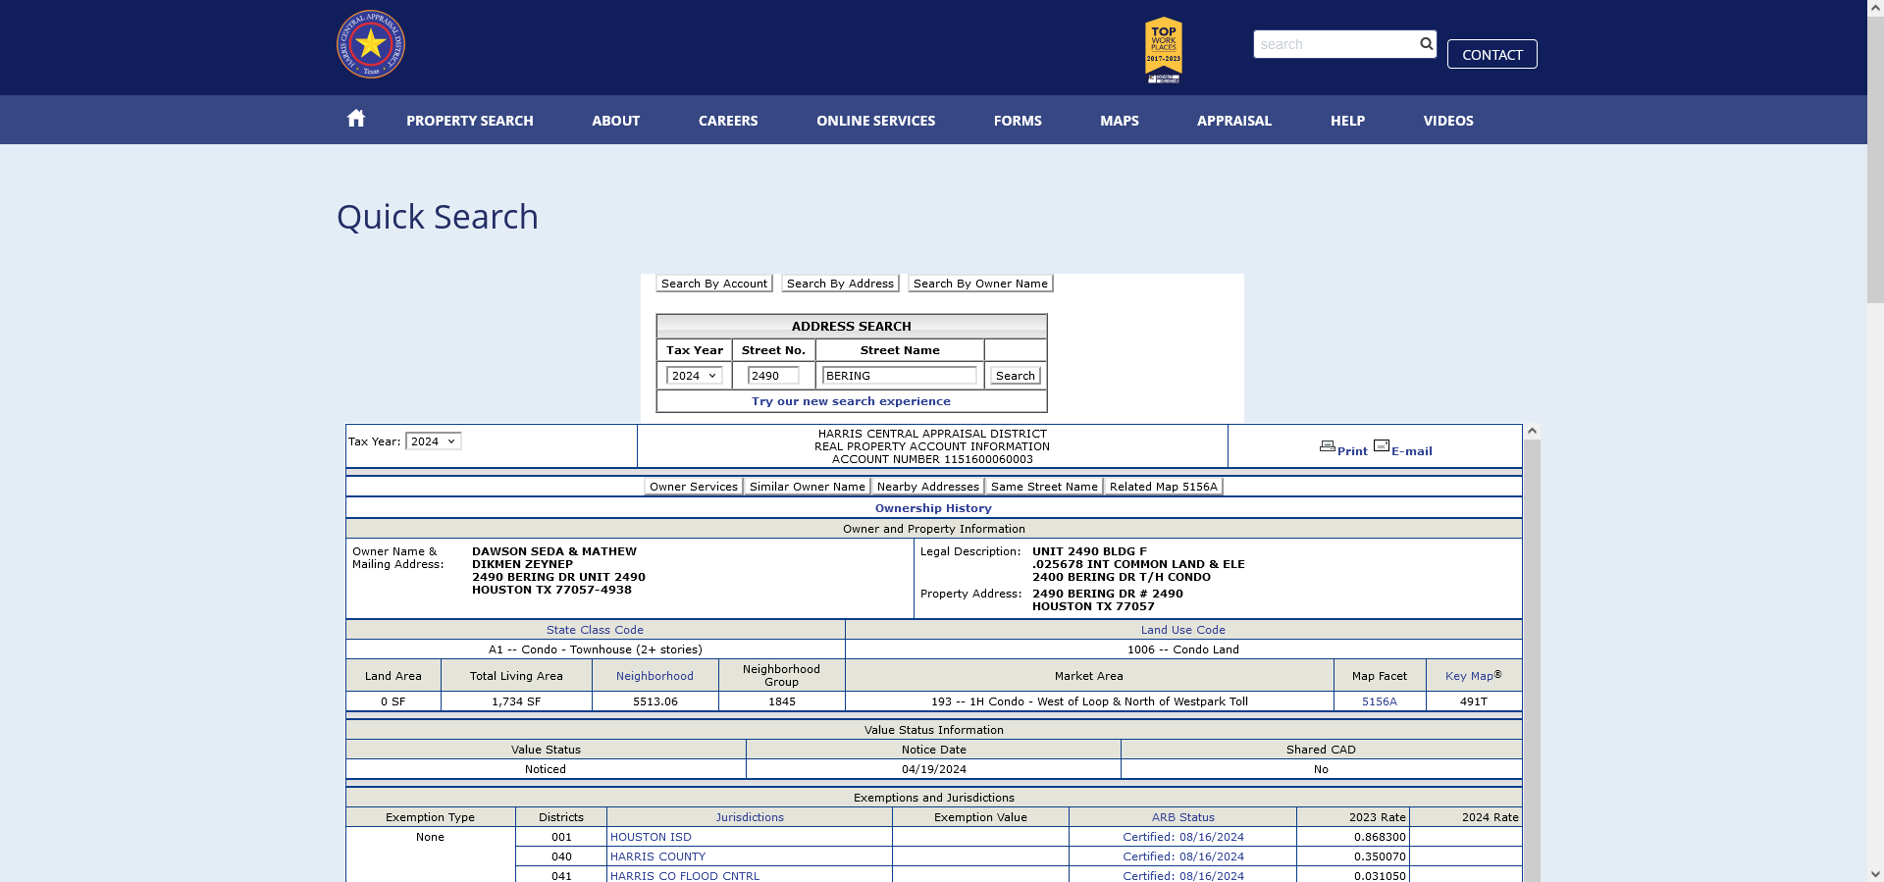The height and width of the screenshot is (882, 1884).
Task: Select neighborhood value 5513.06
Action: coord(654,701)
